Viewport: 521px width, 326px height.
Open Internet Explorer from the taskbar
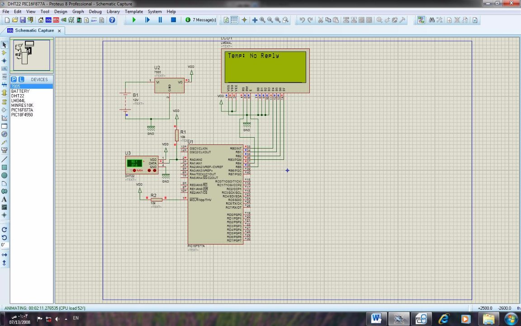(x=444, y=319)
